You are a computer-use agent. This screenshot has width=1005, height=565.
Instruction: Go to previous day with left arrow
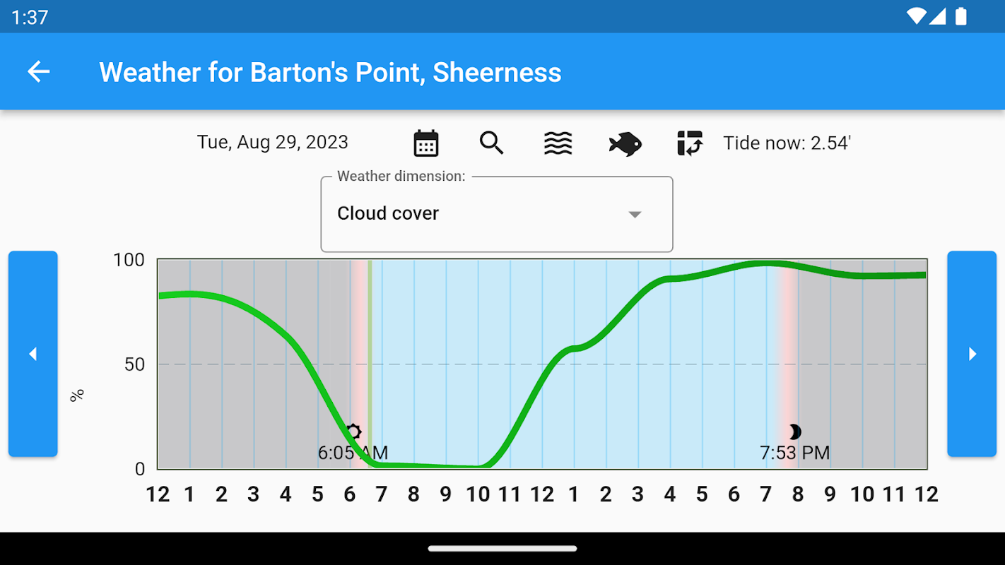click(x=33, y=354)
